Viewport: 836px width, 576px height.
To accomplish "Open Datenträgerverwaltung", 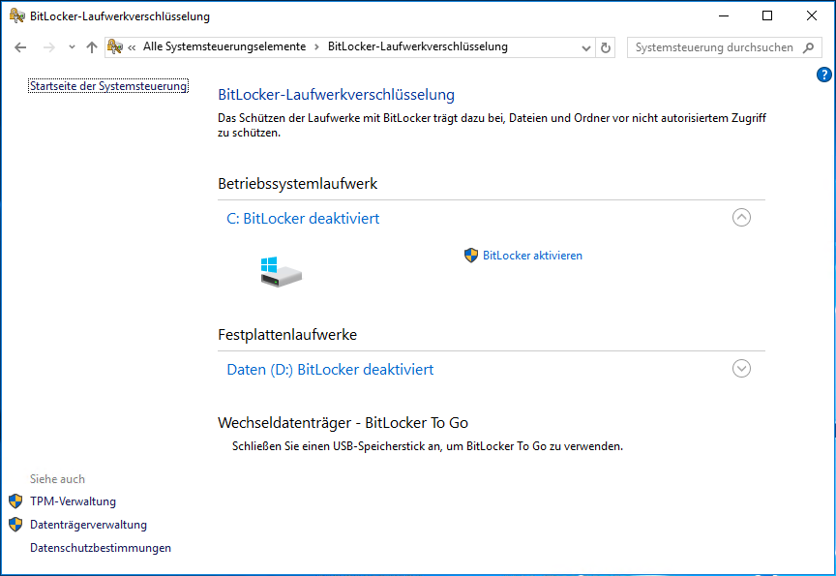I will pyautogui.click(x=88, y=525).
